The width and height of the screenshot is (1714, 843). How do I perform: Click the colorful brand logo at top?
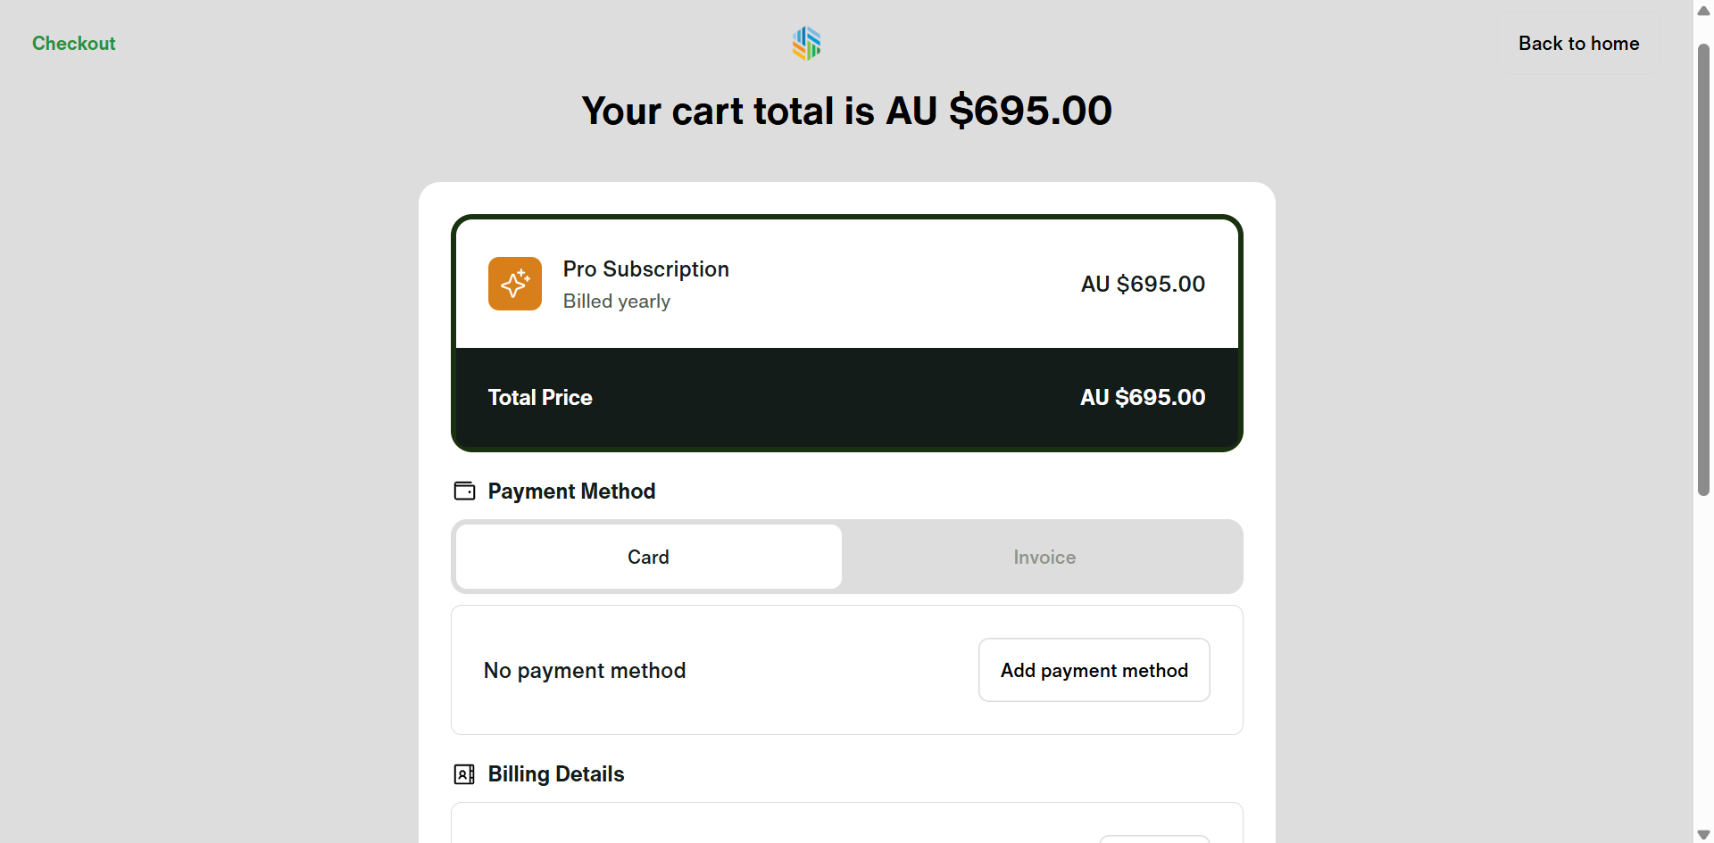coord(806,43)
